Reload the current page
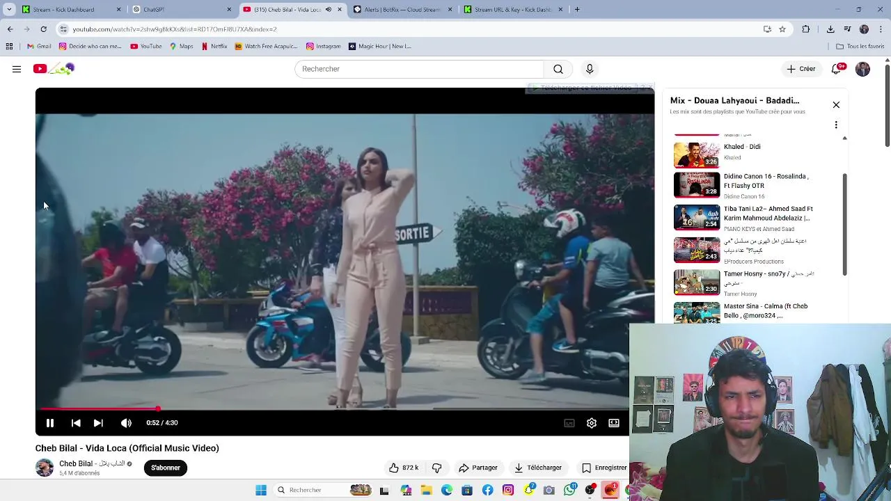The image size is (891, 501). pyautogui.click(x=43, y=29)
